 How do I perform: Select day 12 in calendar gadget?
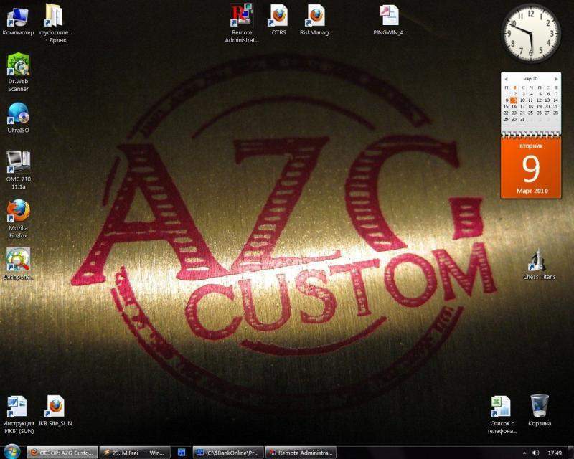[x=540, y=100]
